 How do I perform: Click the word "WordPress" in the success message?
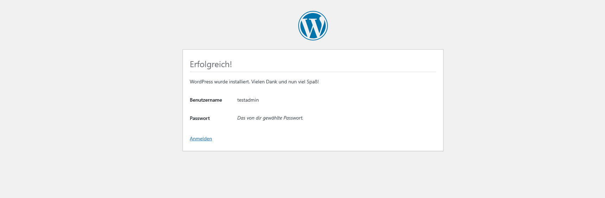click(201, 82)
